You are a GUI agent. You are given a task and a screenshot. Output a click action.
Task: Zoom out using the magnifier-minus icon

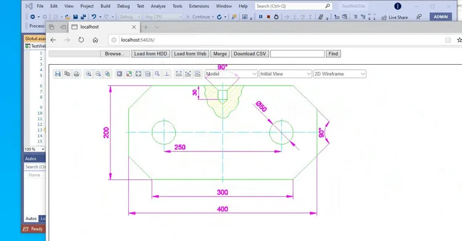pyautogui.click(x=98, y=74)
